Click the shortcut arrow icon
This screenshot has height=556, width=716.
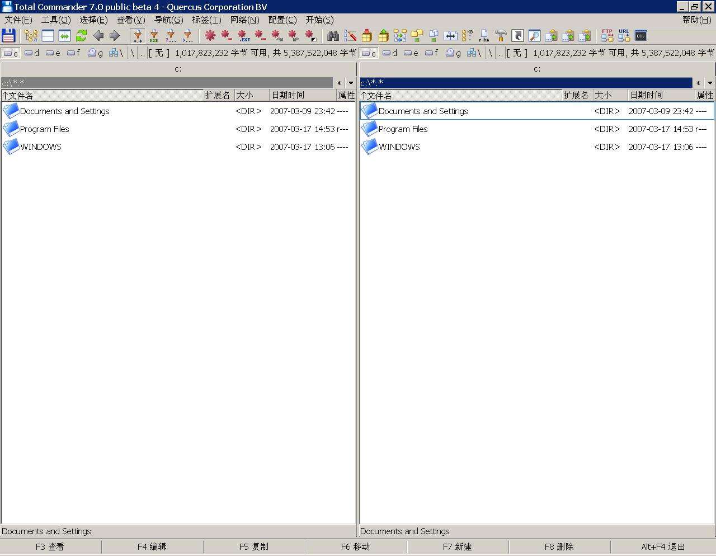[518, 36]
